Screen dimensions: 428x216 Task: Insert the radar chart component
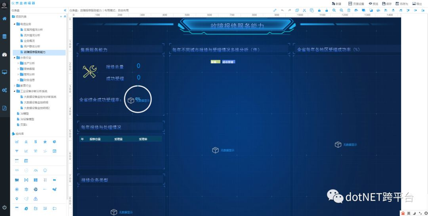coord(45,142)
